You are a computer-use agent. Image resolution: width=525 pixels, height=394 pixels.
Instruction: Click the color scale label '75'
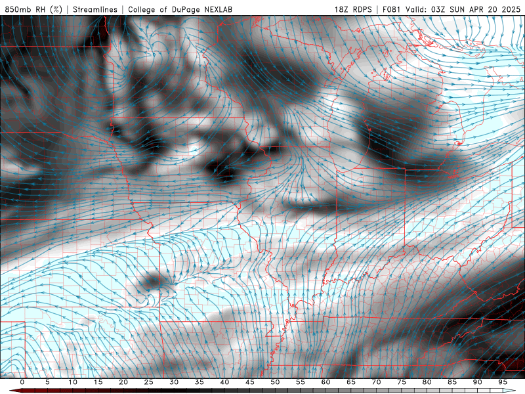[402, 382]
